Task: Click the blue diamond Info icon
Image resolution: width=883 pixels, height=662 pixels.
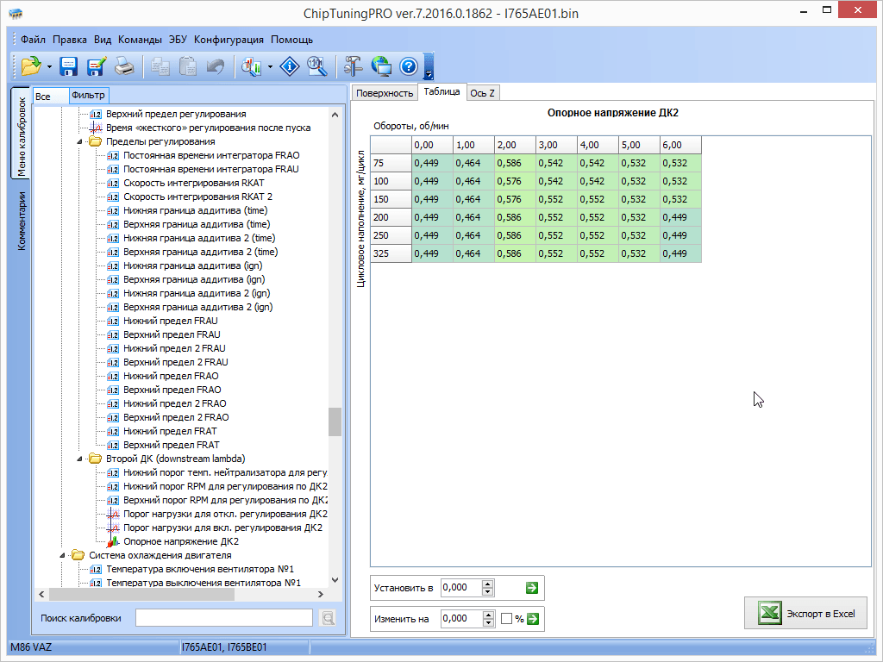Action: pyautogui.click(x=291, y=66)
